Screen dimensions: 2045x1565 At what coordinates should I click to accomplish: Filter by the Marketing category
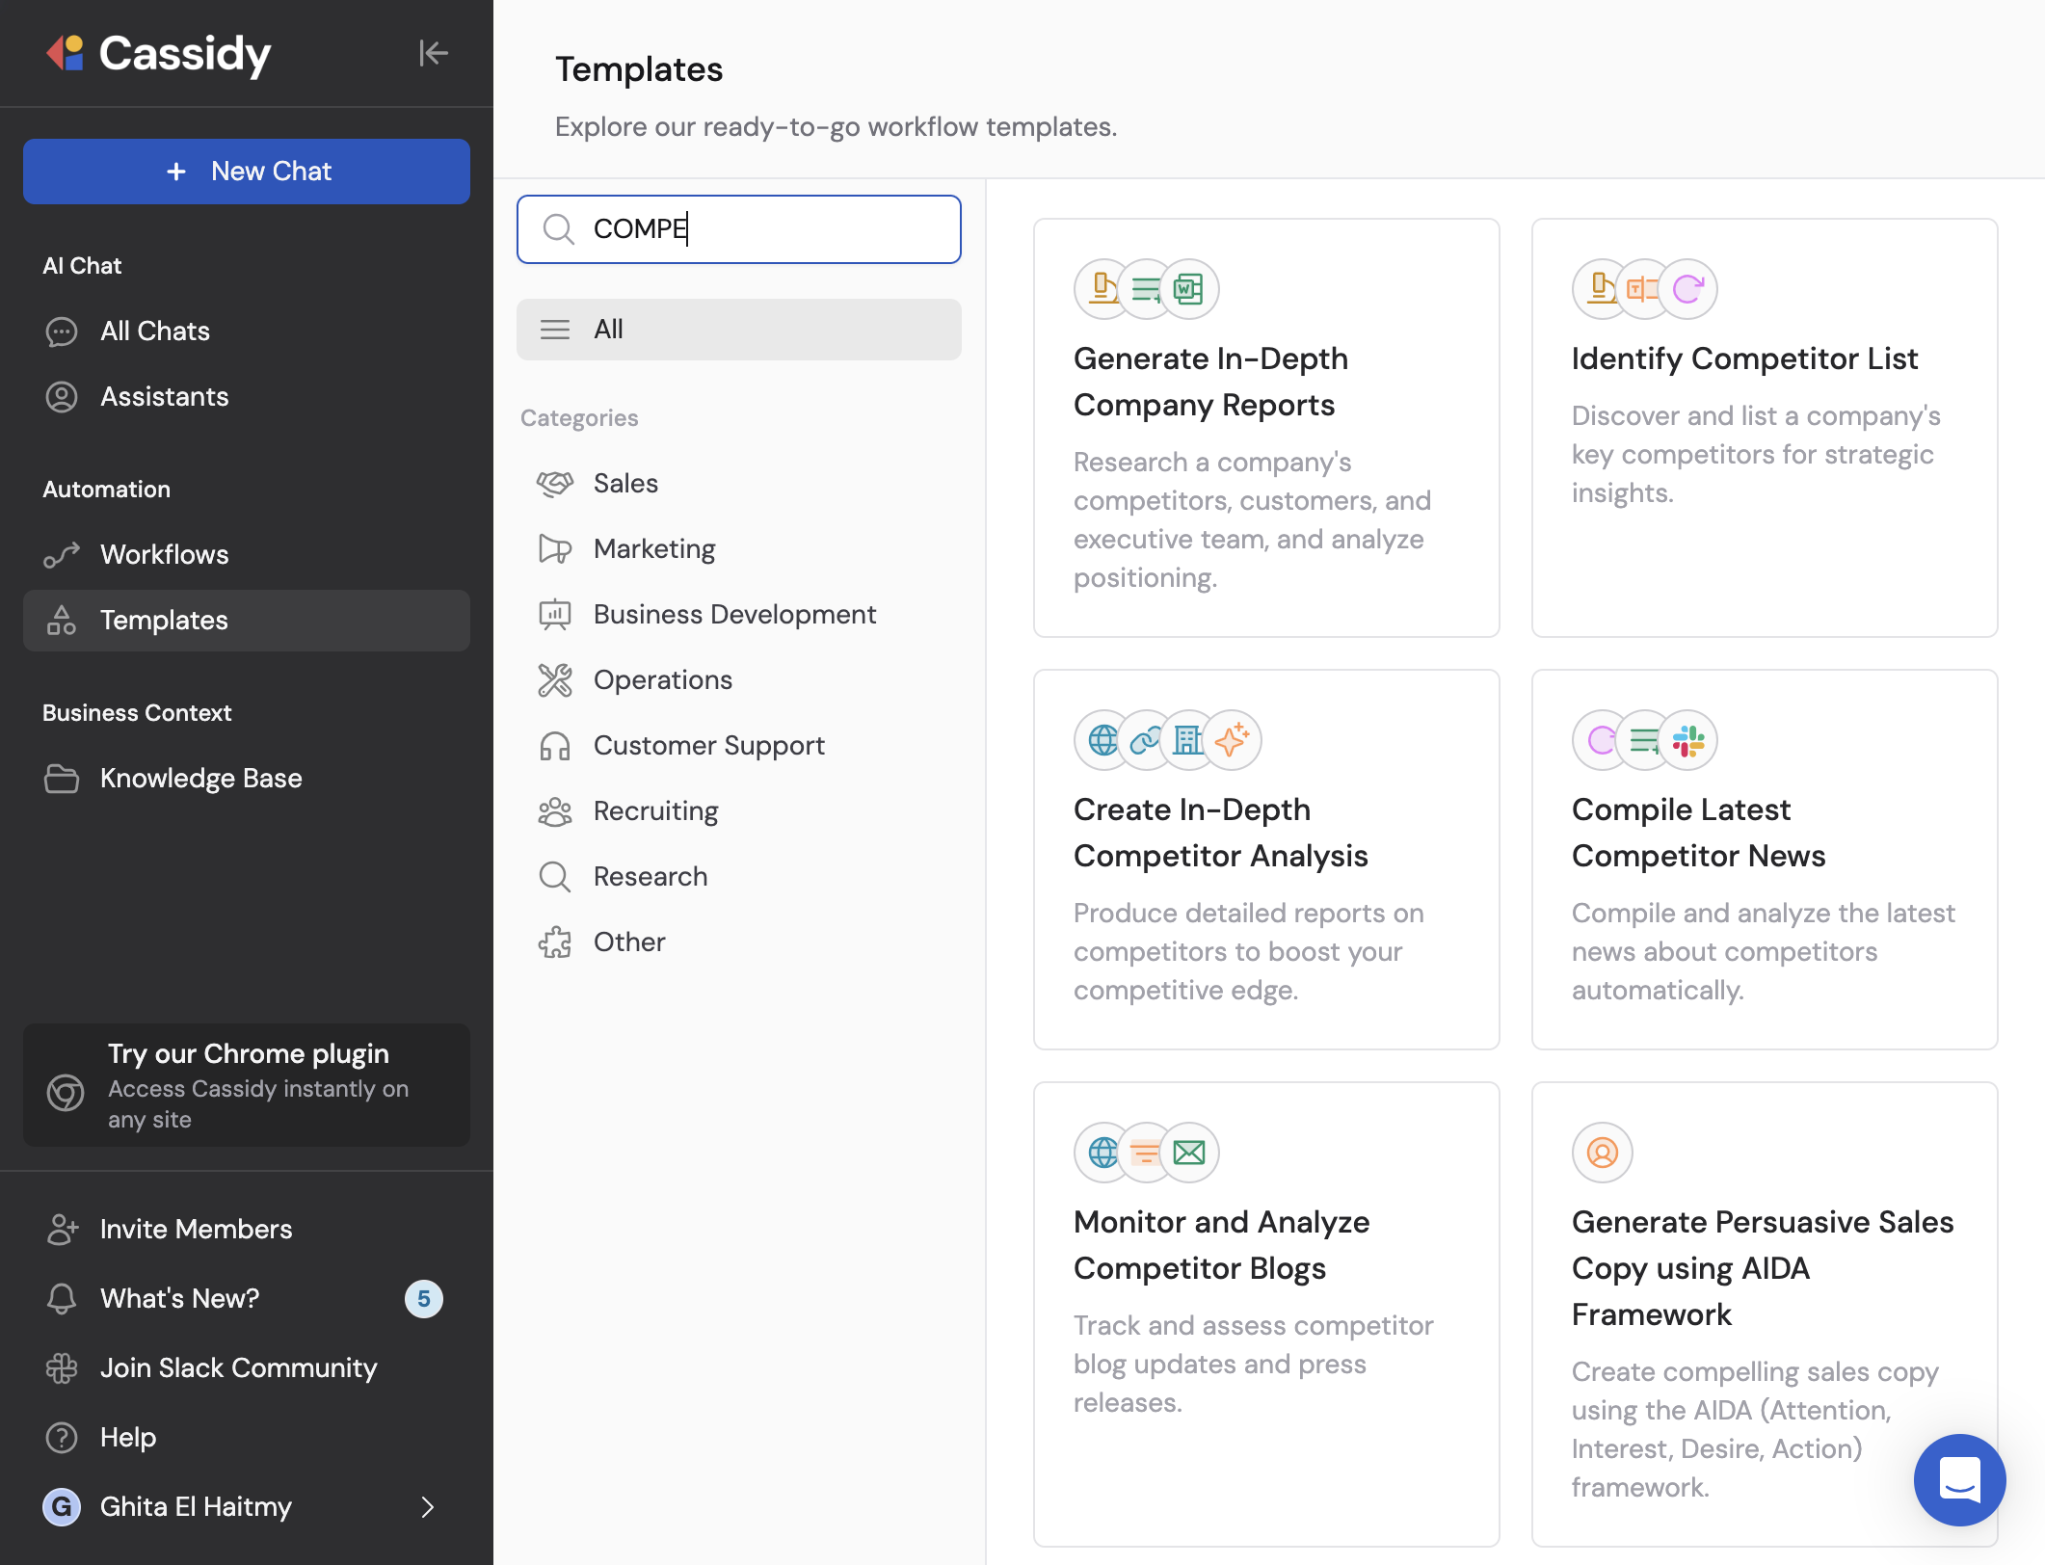pos(739,549)
